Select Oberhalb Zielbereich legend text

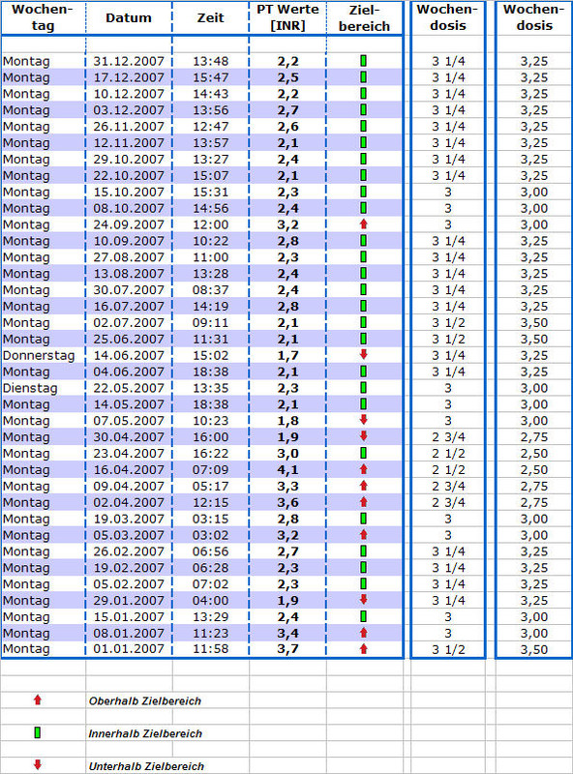click(145, 700)
